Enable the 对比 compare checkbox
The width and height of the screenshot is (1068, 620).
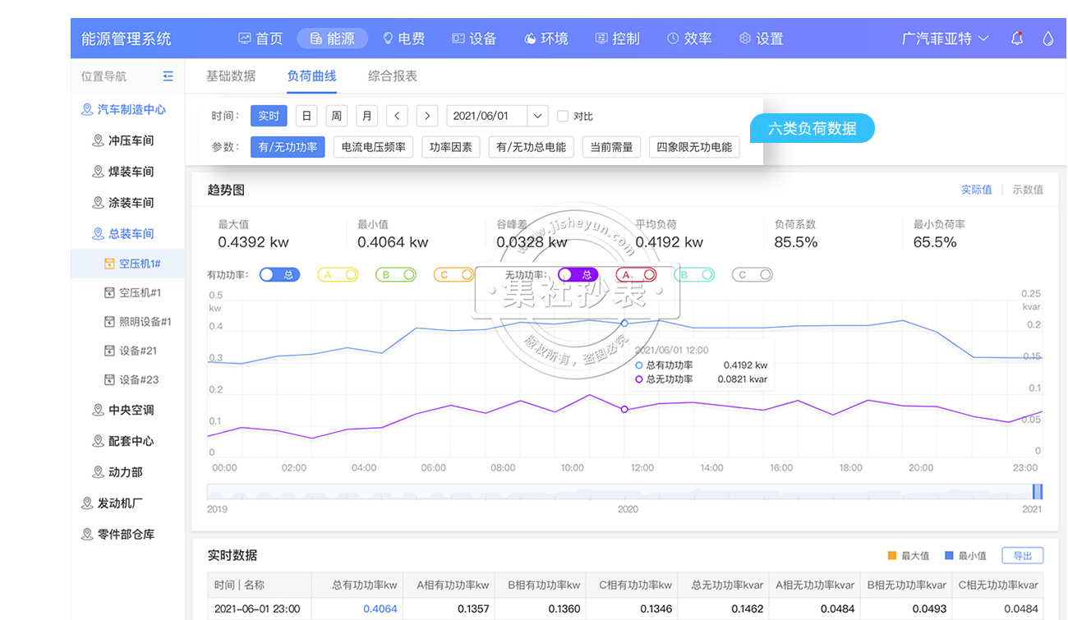pos(563,116)
